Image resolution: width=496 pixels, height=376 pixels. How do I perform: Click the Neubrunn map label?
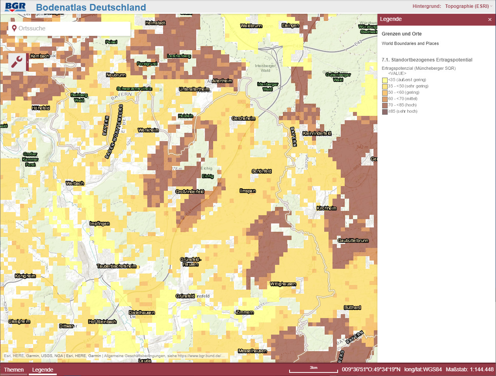pyautogui.click(x=116, y=75)
